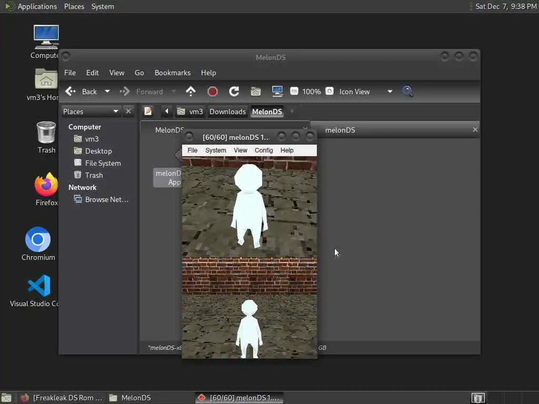Expand the Back history dropdown arrow
539x404 pixels.
tap(107, 92)
